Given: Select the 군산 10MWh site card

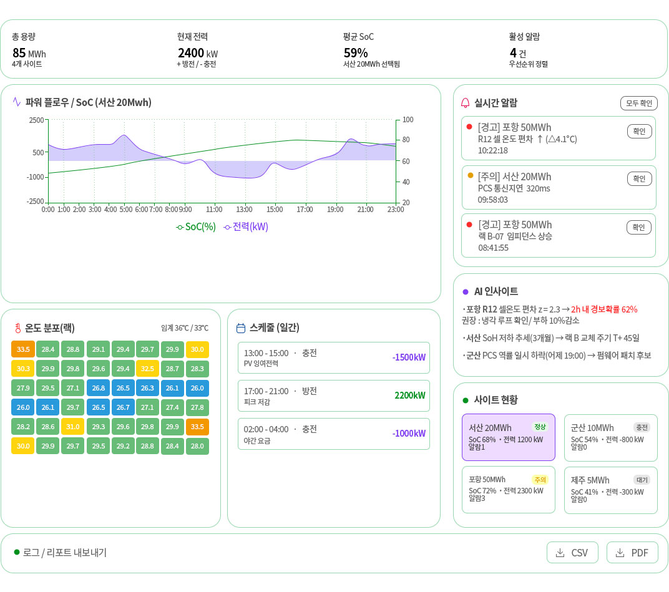Looking at the screenshot, I should [610, 437].
